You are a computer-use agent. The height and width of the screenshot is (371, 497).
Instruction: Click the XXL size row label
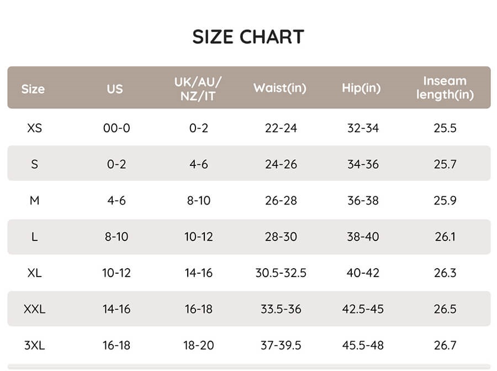click(x=34, y=309)
